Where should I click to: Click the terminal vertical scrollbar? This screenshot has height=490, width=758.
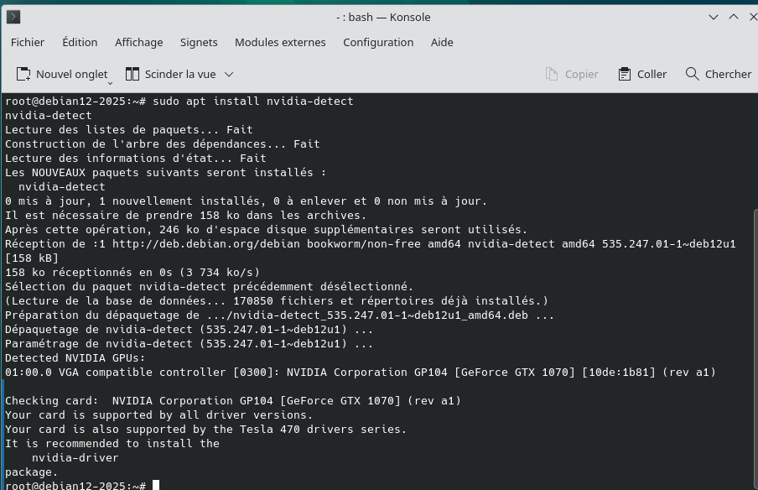755,348
